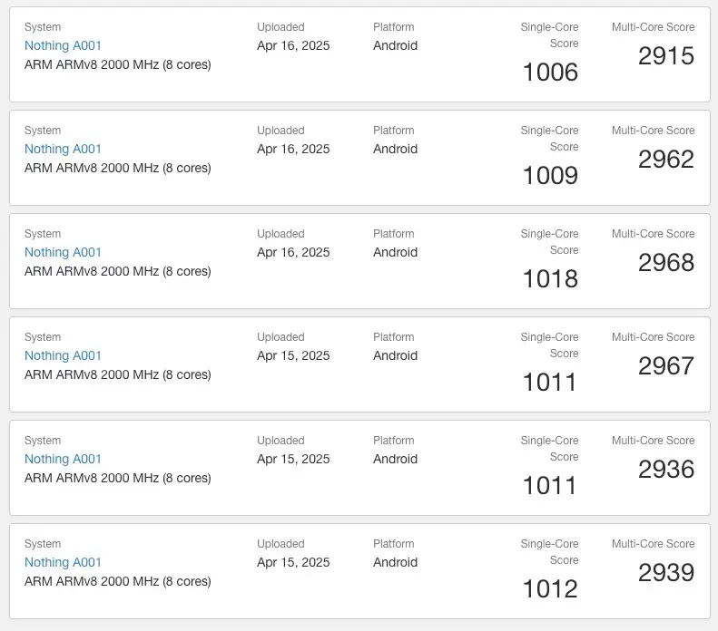Click the Apr 16 date in the 2915 result
The height and width of the screenshot is (631, 718).
(293, 45)
